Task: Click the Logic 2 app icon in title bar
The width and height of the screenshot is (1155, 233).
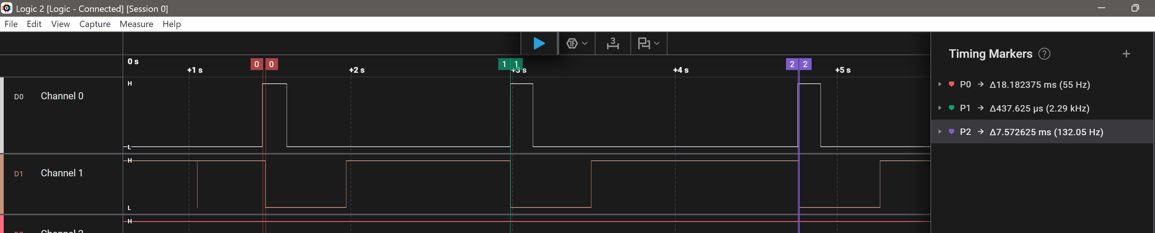Action: 7,8
